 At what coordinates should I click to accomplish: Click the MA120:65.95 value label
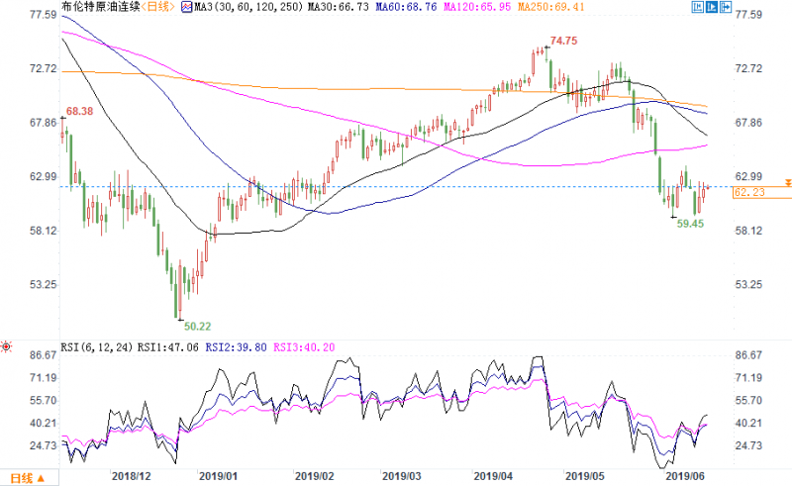(477, 7)
